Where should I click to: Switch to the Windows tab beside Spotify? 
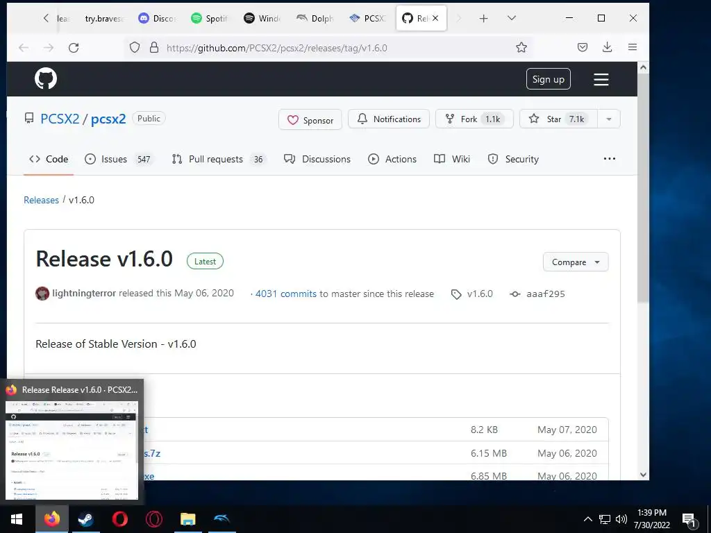click(262, 18)
